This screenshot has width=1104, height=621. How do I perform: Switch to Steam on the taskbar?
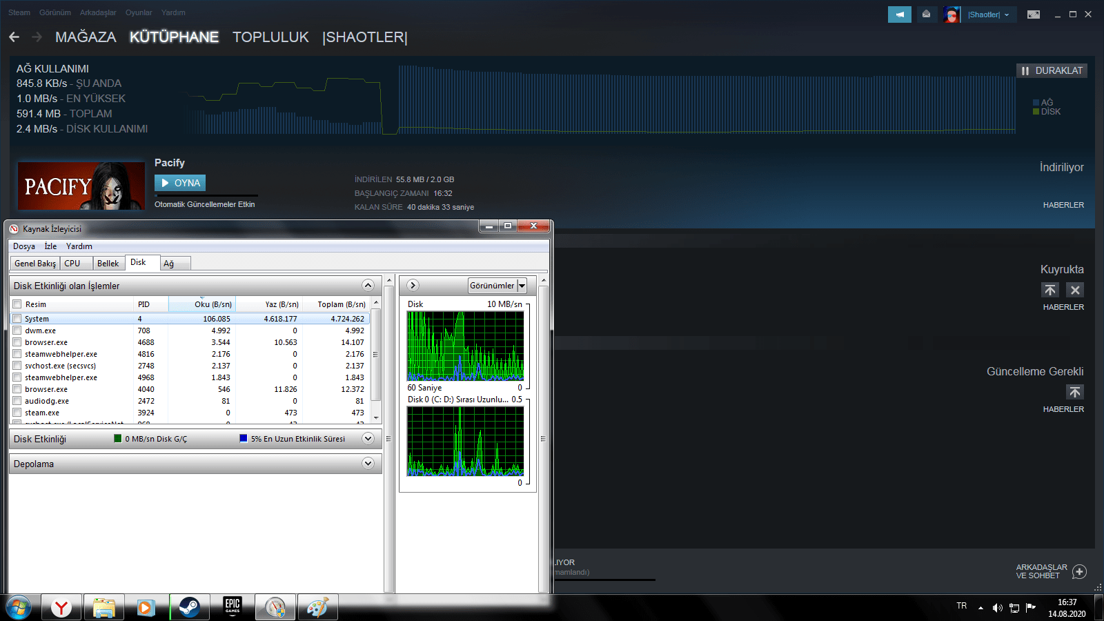point(189,607)
